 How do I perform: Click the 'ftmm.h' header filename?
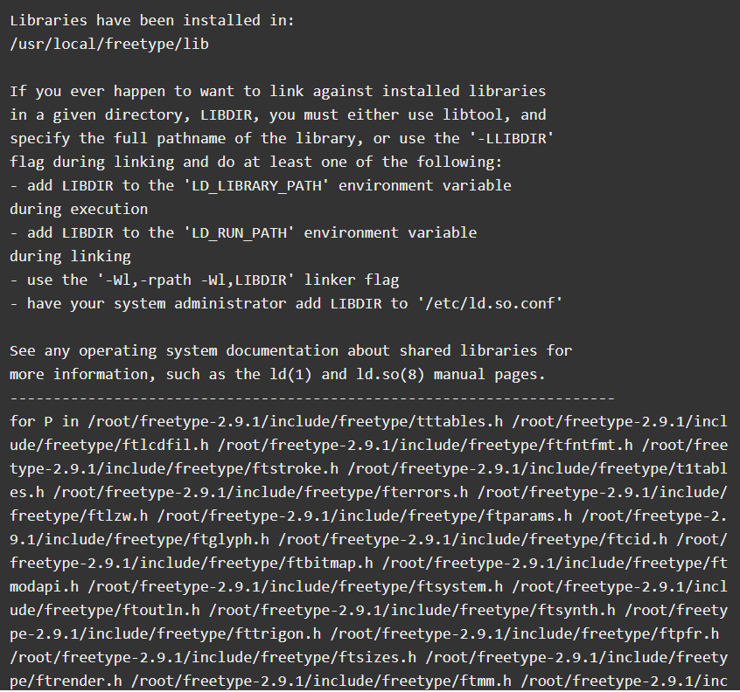[485, 681]
